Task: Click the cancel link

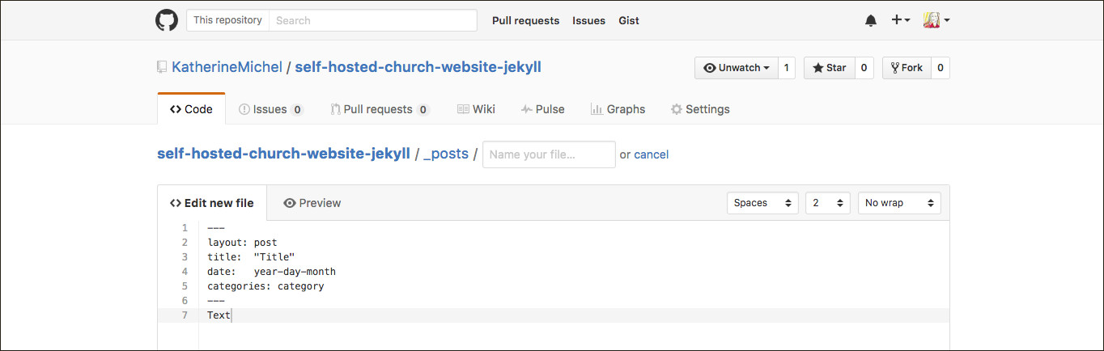Action: point(652,154)
